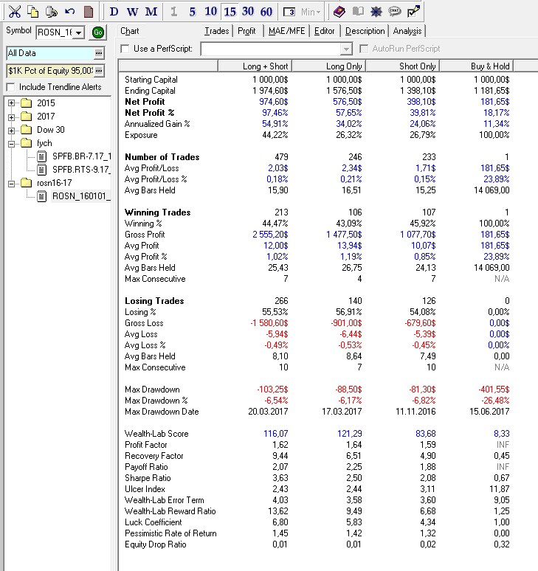Click the Number of Trades heading
538x571 pixels.
click(162, 157)
